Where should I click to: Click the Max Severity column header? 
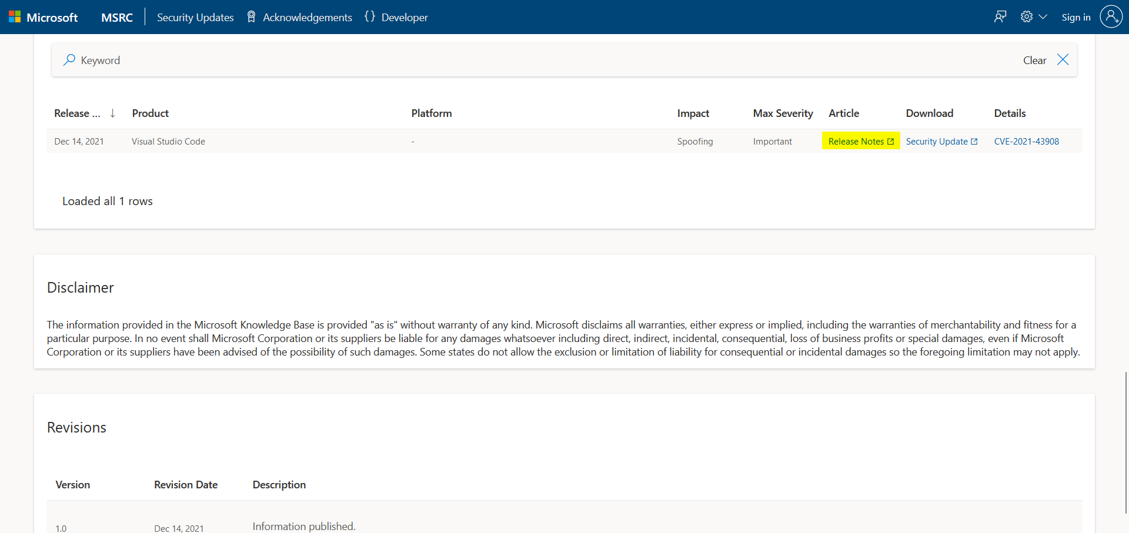(783, 113)
